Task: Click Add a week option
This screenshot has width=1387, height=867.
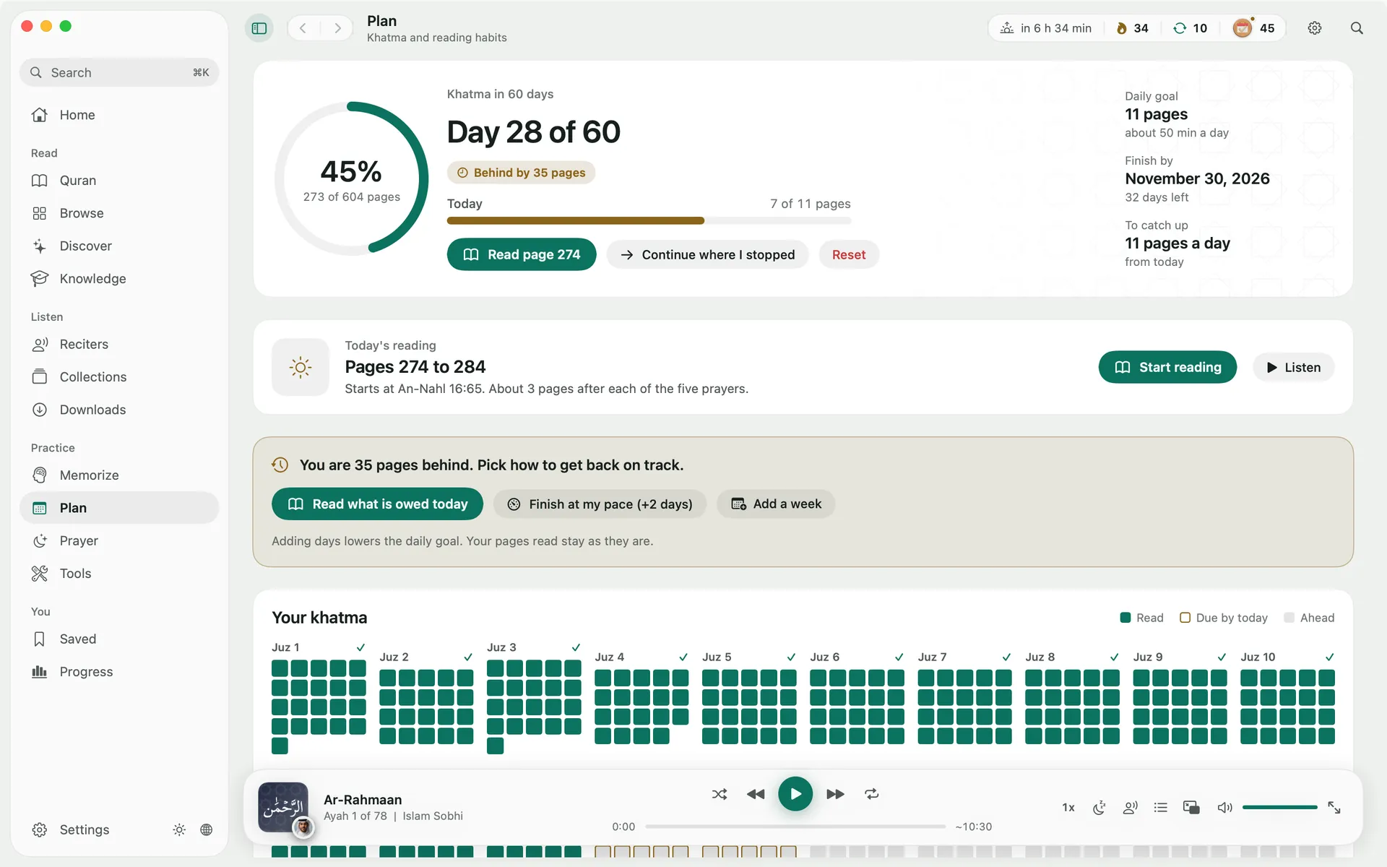Action: click(776, 504)
